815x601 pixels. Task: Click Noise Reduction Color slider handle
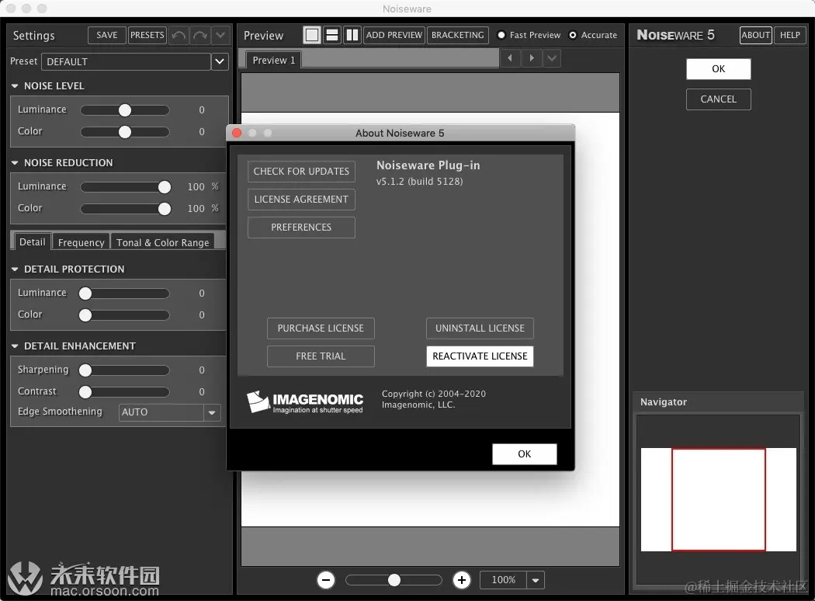coord(165,209)
